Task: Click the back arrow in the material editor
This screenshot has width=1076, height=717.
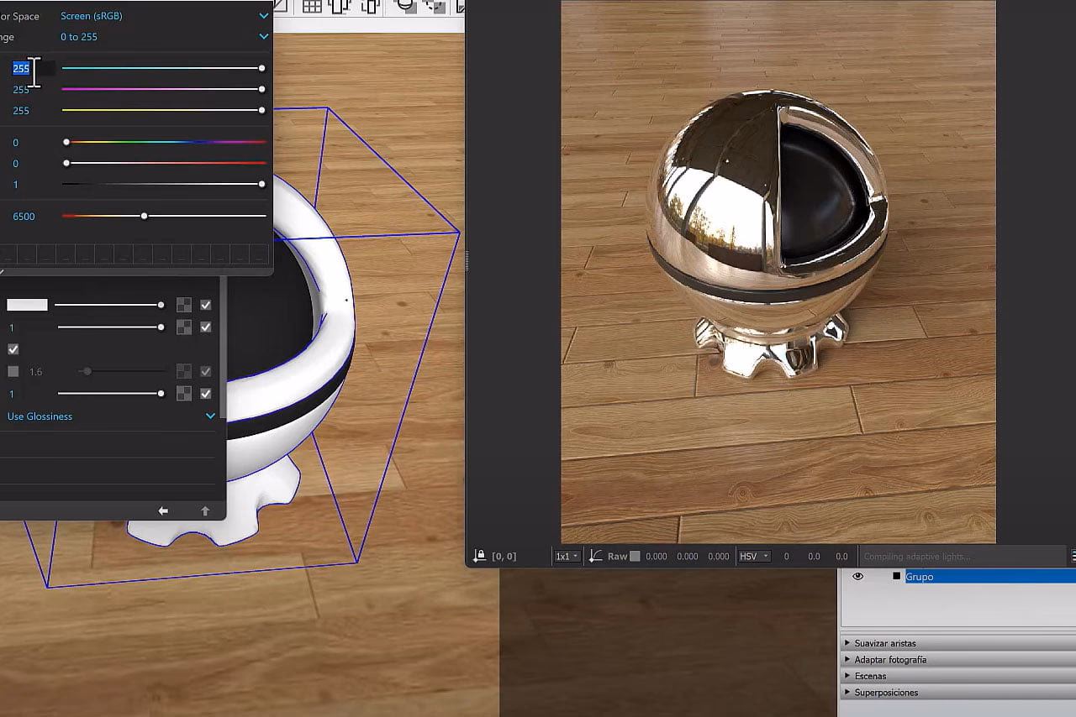Action: click(x=162, y=510)
